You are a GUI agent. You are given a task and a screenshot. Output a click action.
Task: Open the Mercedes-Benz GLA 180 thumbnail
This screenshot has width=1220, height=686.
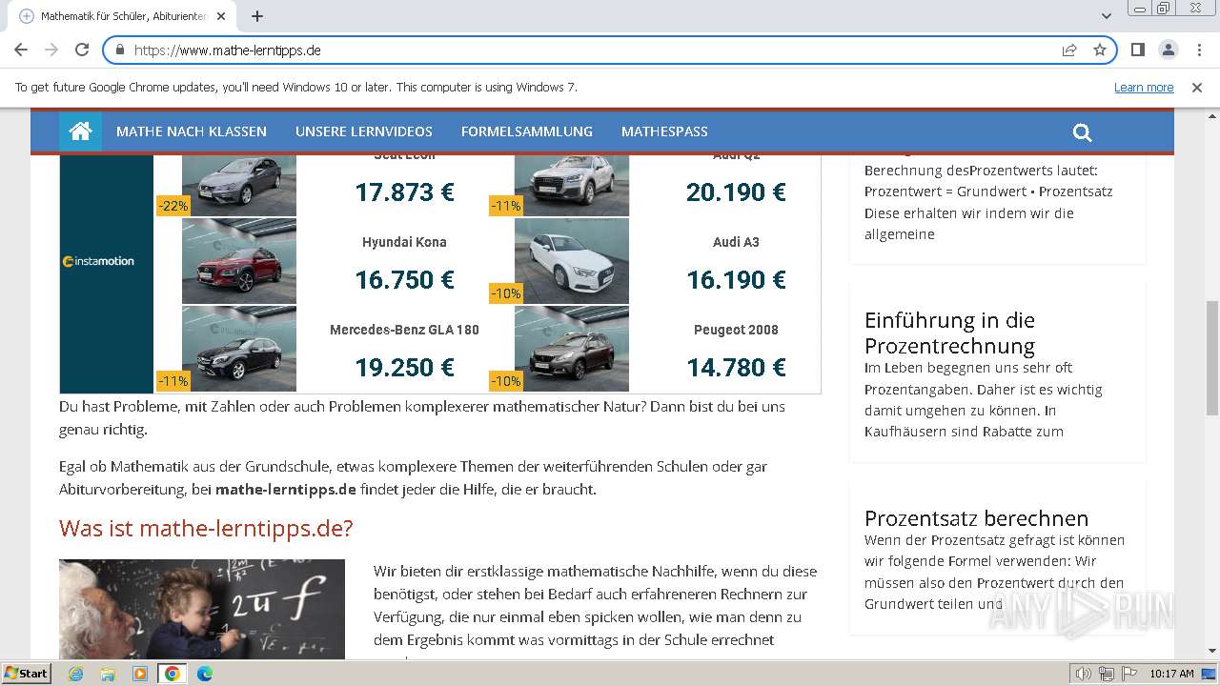coord(239,349)
